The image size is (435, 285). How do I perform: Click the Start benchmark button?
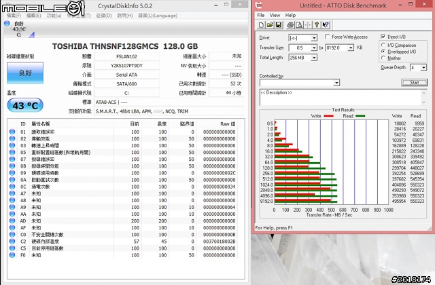click(x=414, y=83)
